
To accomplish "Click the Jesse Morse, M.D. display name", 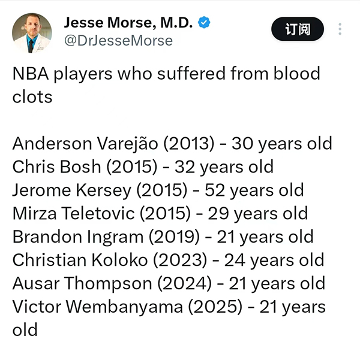I will [128, 23].
